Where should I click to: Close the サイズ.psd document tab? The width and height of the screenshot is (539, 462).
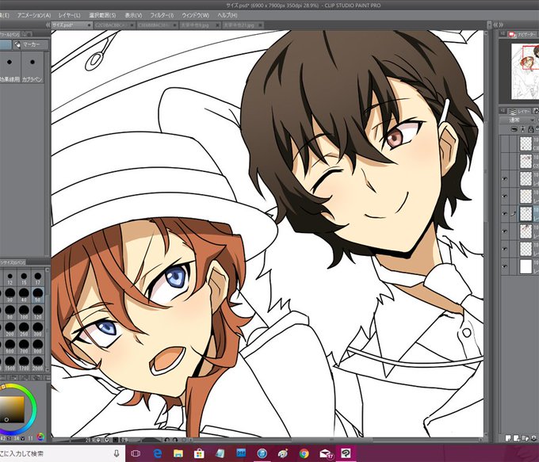tap(89, 25)
